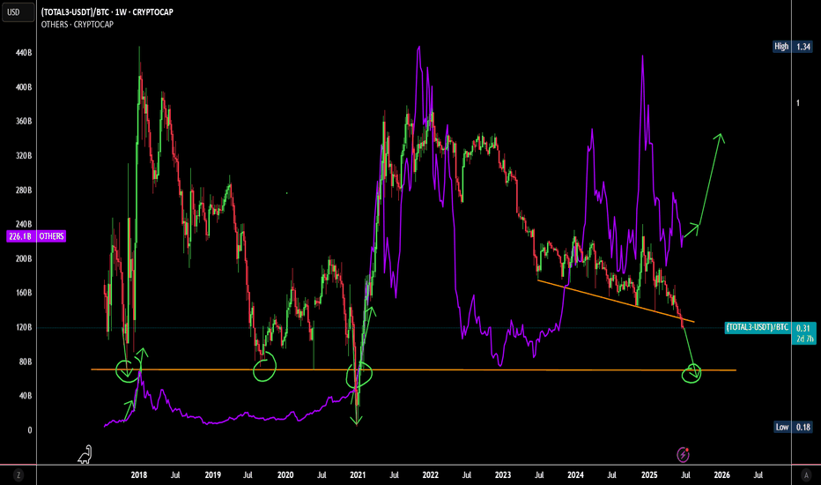Select the OTHERS · CRYPTOCAP legend entry
The height and width of the screenshot is (485, 821).
77,24
